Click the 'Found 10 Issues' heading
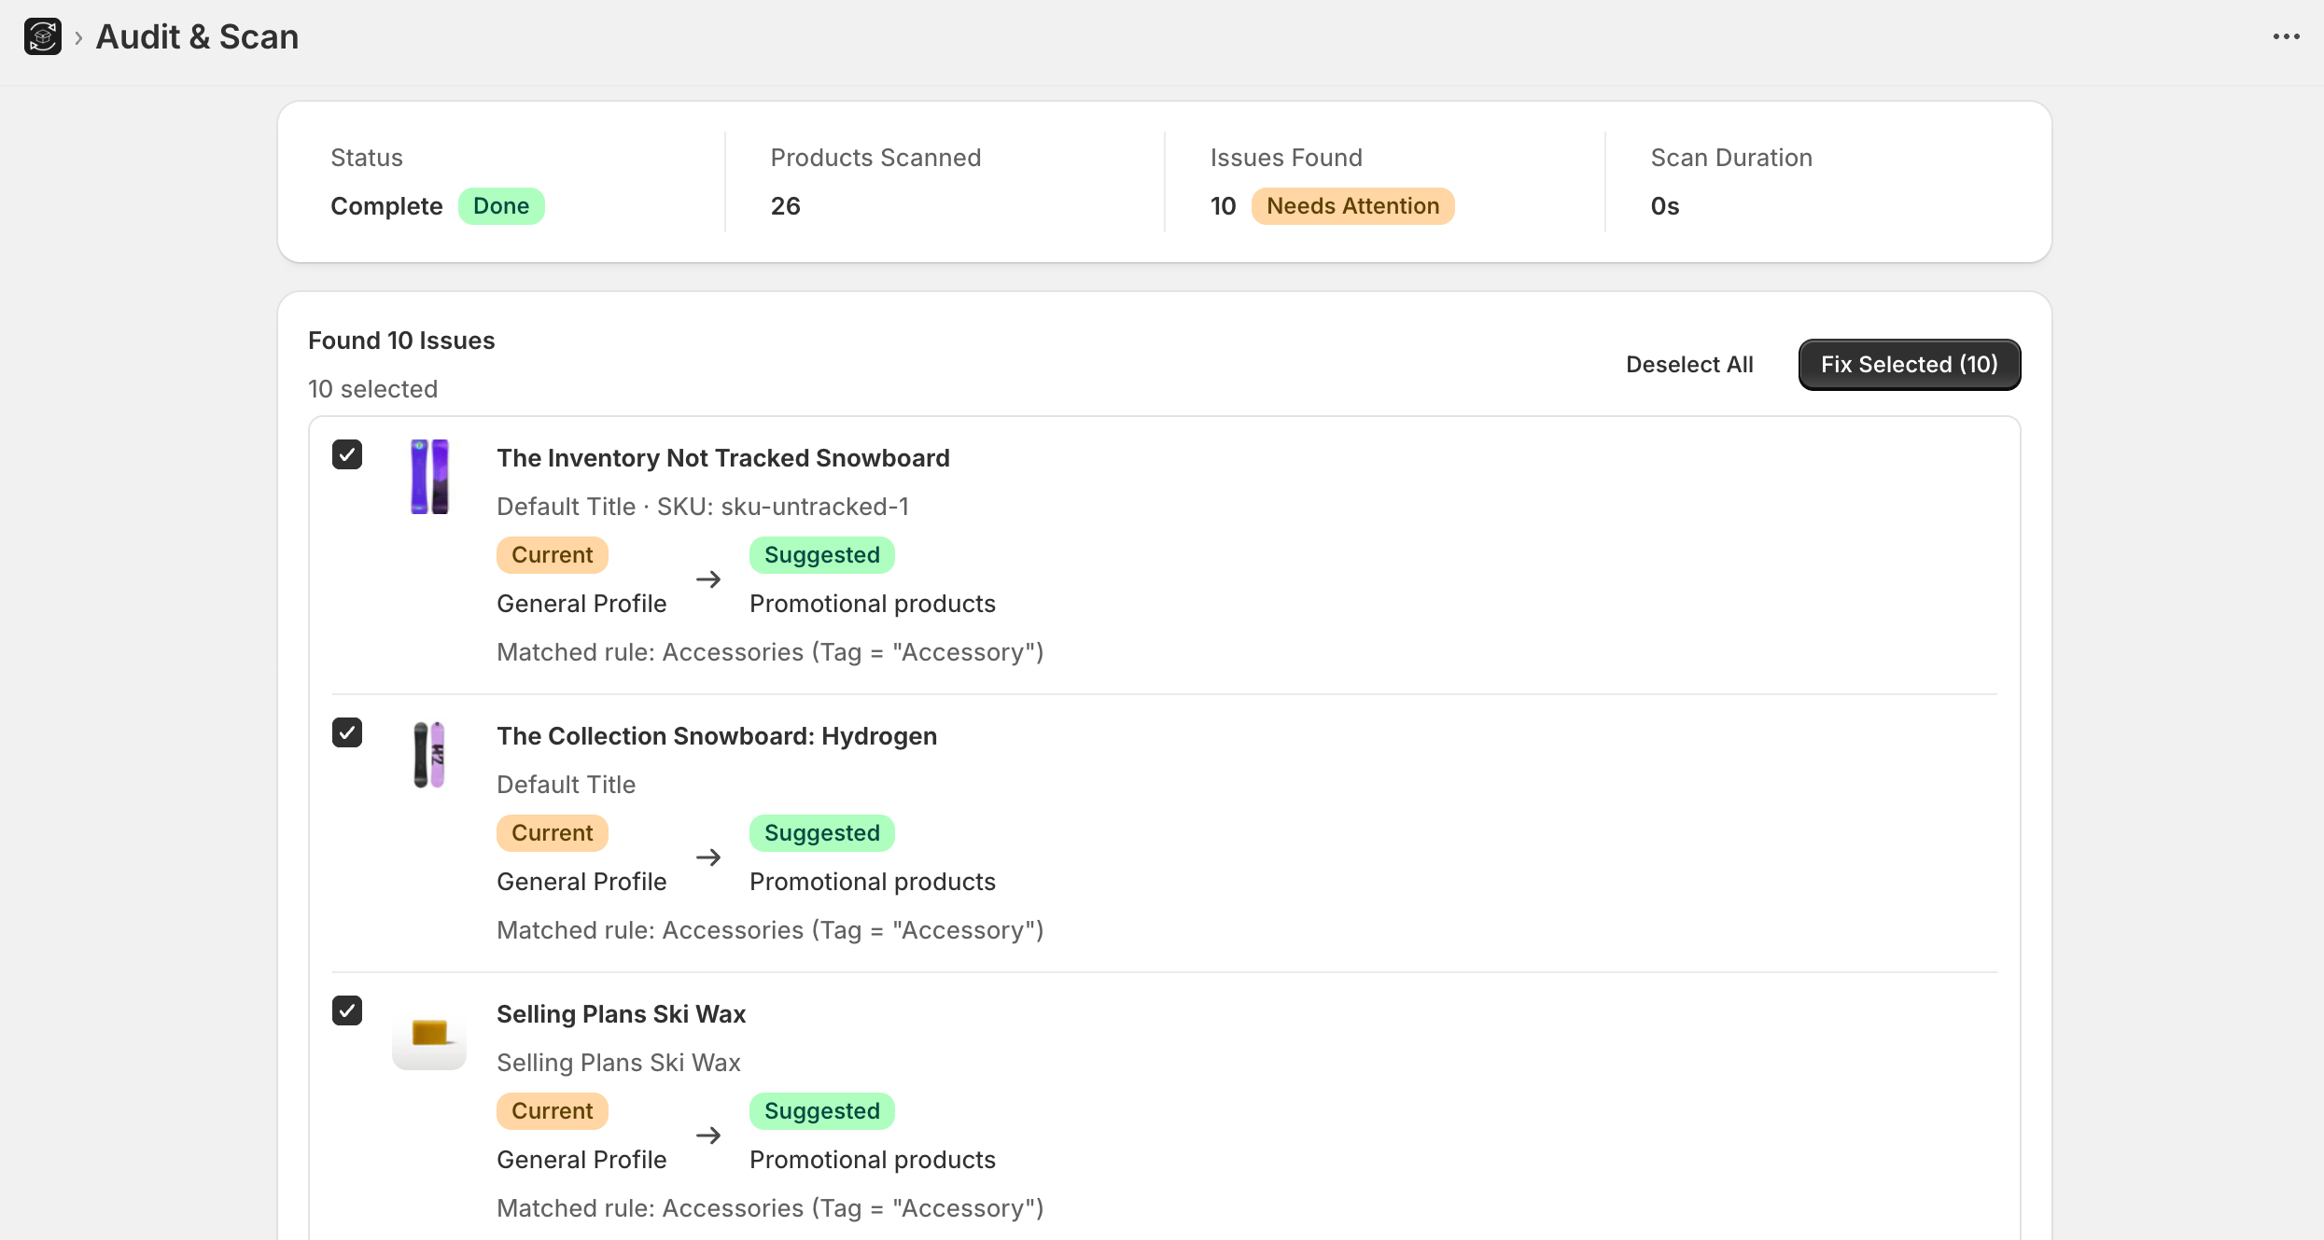 (401, 340)
